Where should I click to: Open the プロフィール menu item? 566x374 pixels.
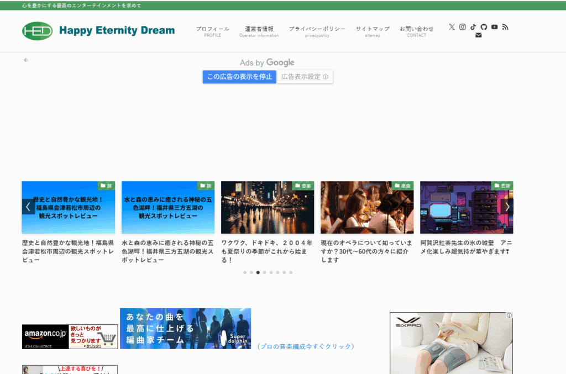pyautogui.click(x=212, y=31)
